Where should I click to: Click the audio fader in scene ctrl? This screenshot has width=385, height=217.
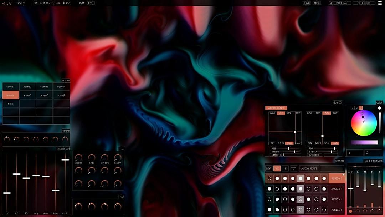(65, 160)
